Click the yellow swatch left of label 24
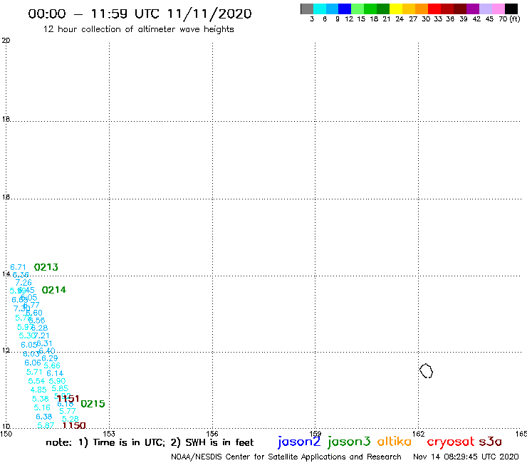Viewport: 527px width, 463px height. click(x=396, y=9)
